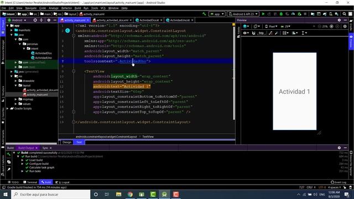
Task: Expand the drawable folder
Action: click(x=16, y=81)
